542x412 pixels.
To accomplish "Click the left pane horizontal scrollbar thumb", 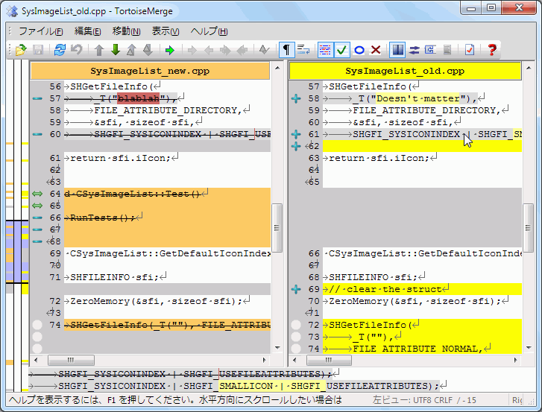I will [x=71, y=360].
